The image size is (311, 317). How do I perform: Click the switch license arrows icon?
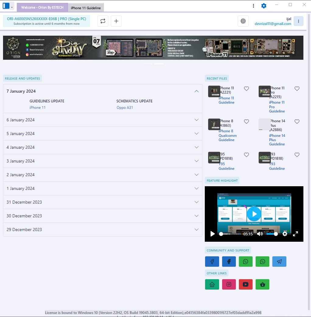(x=103, y=21)
